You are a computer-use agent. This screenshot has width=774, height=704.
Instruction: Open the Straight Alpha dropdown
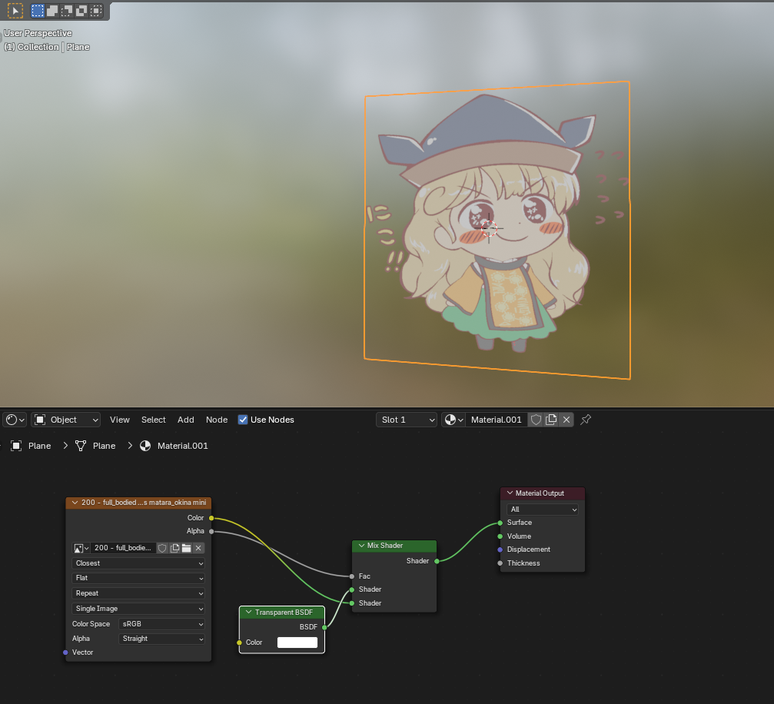(162, 639)
